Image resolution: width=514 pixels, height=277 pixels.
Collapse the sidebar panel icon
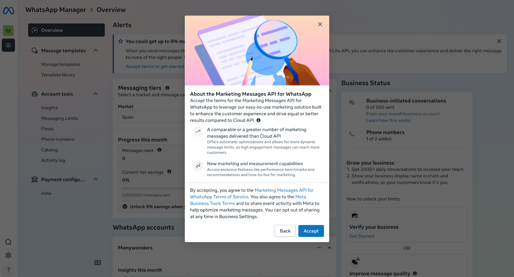[x=98, y=263]
